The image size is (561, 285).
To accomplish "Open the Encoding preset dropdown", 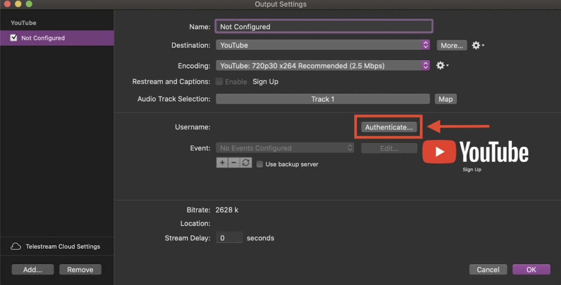I will point(323,66).
